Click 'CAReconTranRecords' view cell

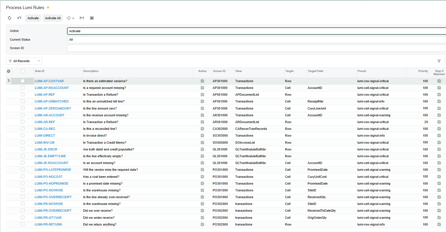click(x=251, y=129)
